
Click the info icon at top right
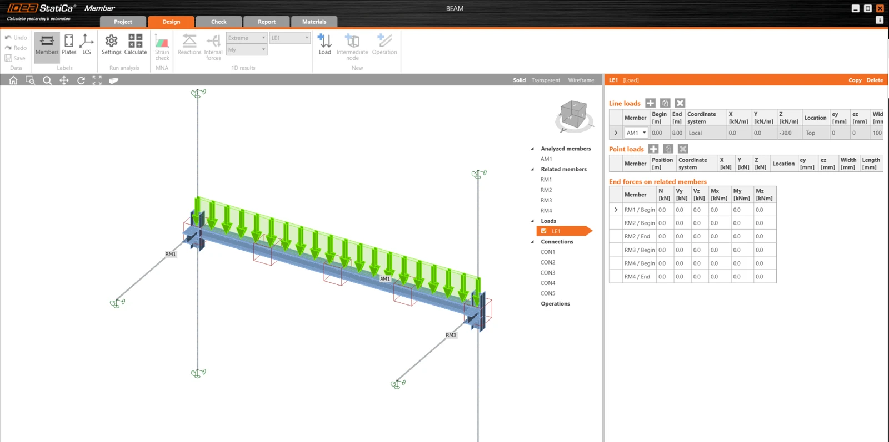(x=879, y=20)
